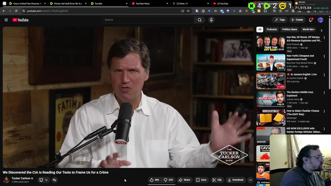The image size is (331, 186).
Task: Dislike the video with thumbs down
Action: pos(168,180)
